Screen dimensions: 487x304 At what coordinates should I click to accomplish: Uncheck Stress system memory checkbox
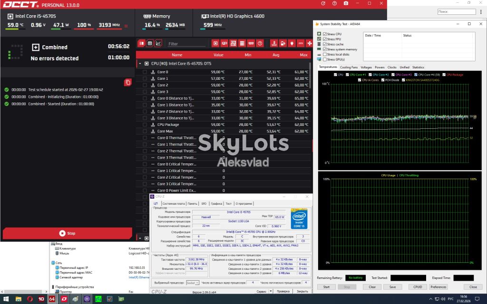[324, 49]
